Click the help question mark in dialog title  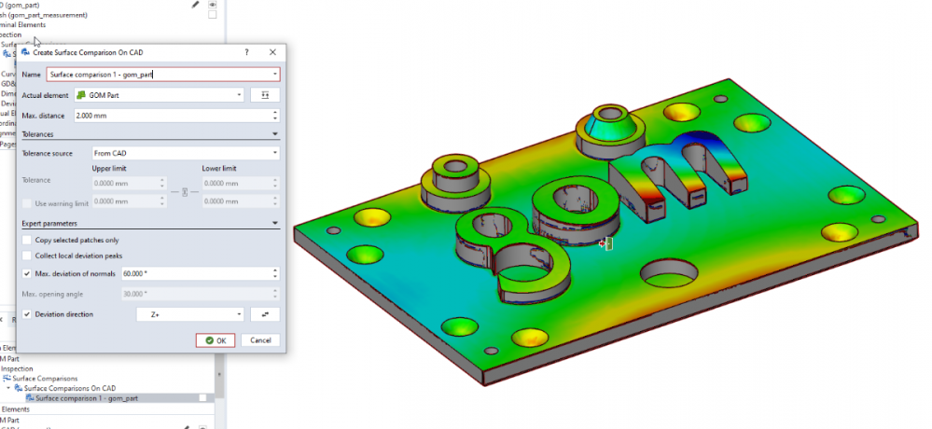[246, 53]
